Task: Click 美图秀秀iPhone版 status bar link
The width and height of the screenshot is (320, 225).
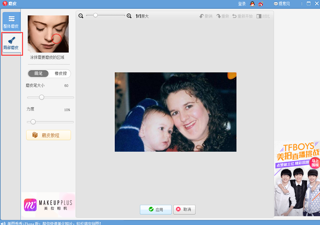Action: point(54,223)
